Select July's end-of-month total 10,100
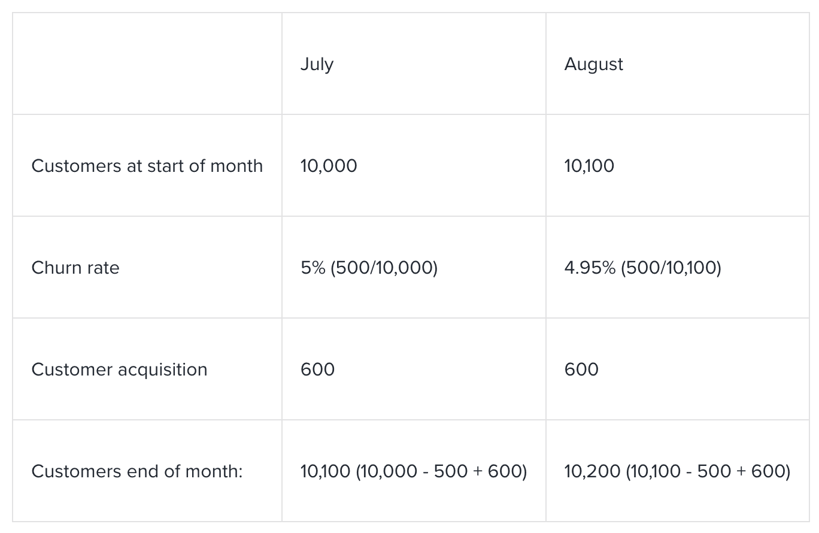 tap(325, 471)
